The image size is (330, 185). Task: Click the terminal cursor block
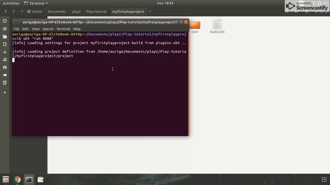(13, 60)
